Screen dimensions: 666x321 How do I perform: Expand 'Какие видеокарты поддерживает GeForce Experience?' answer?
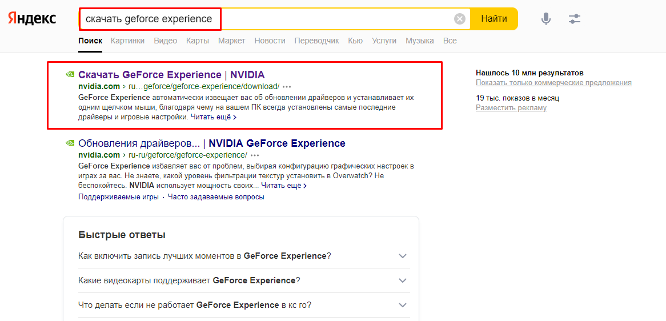(244, 280)
